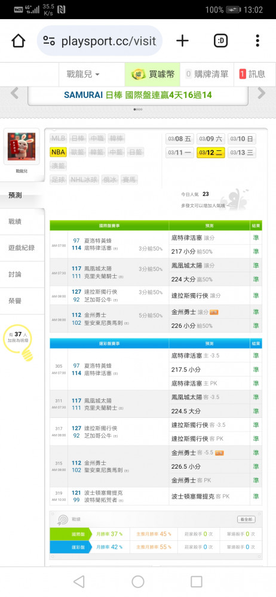
Task: Tap the Android back navigation icon
Action: point(79,581)
